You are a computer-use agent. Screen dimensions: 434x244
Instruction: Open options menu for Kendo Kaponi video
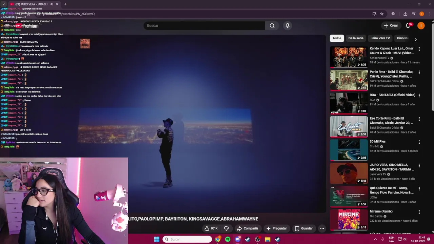pos(419,49)
